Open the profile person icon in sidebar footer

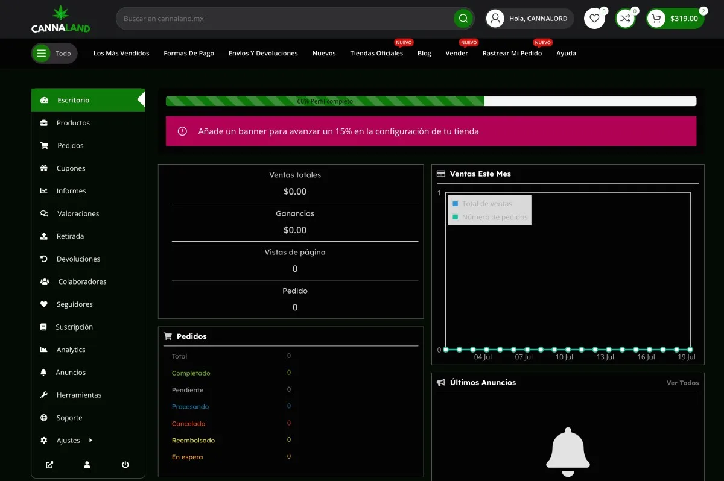[x=87, y=465]
